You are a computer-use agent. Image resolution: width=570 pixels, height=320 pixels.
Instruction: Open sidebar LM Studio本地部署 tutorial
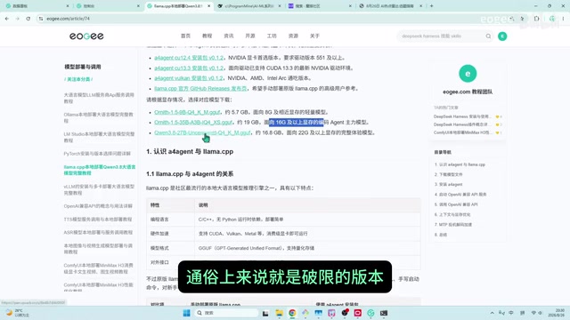[99, 137]
